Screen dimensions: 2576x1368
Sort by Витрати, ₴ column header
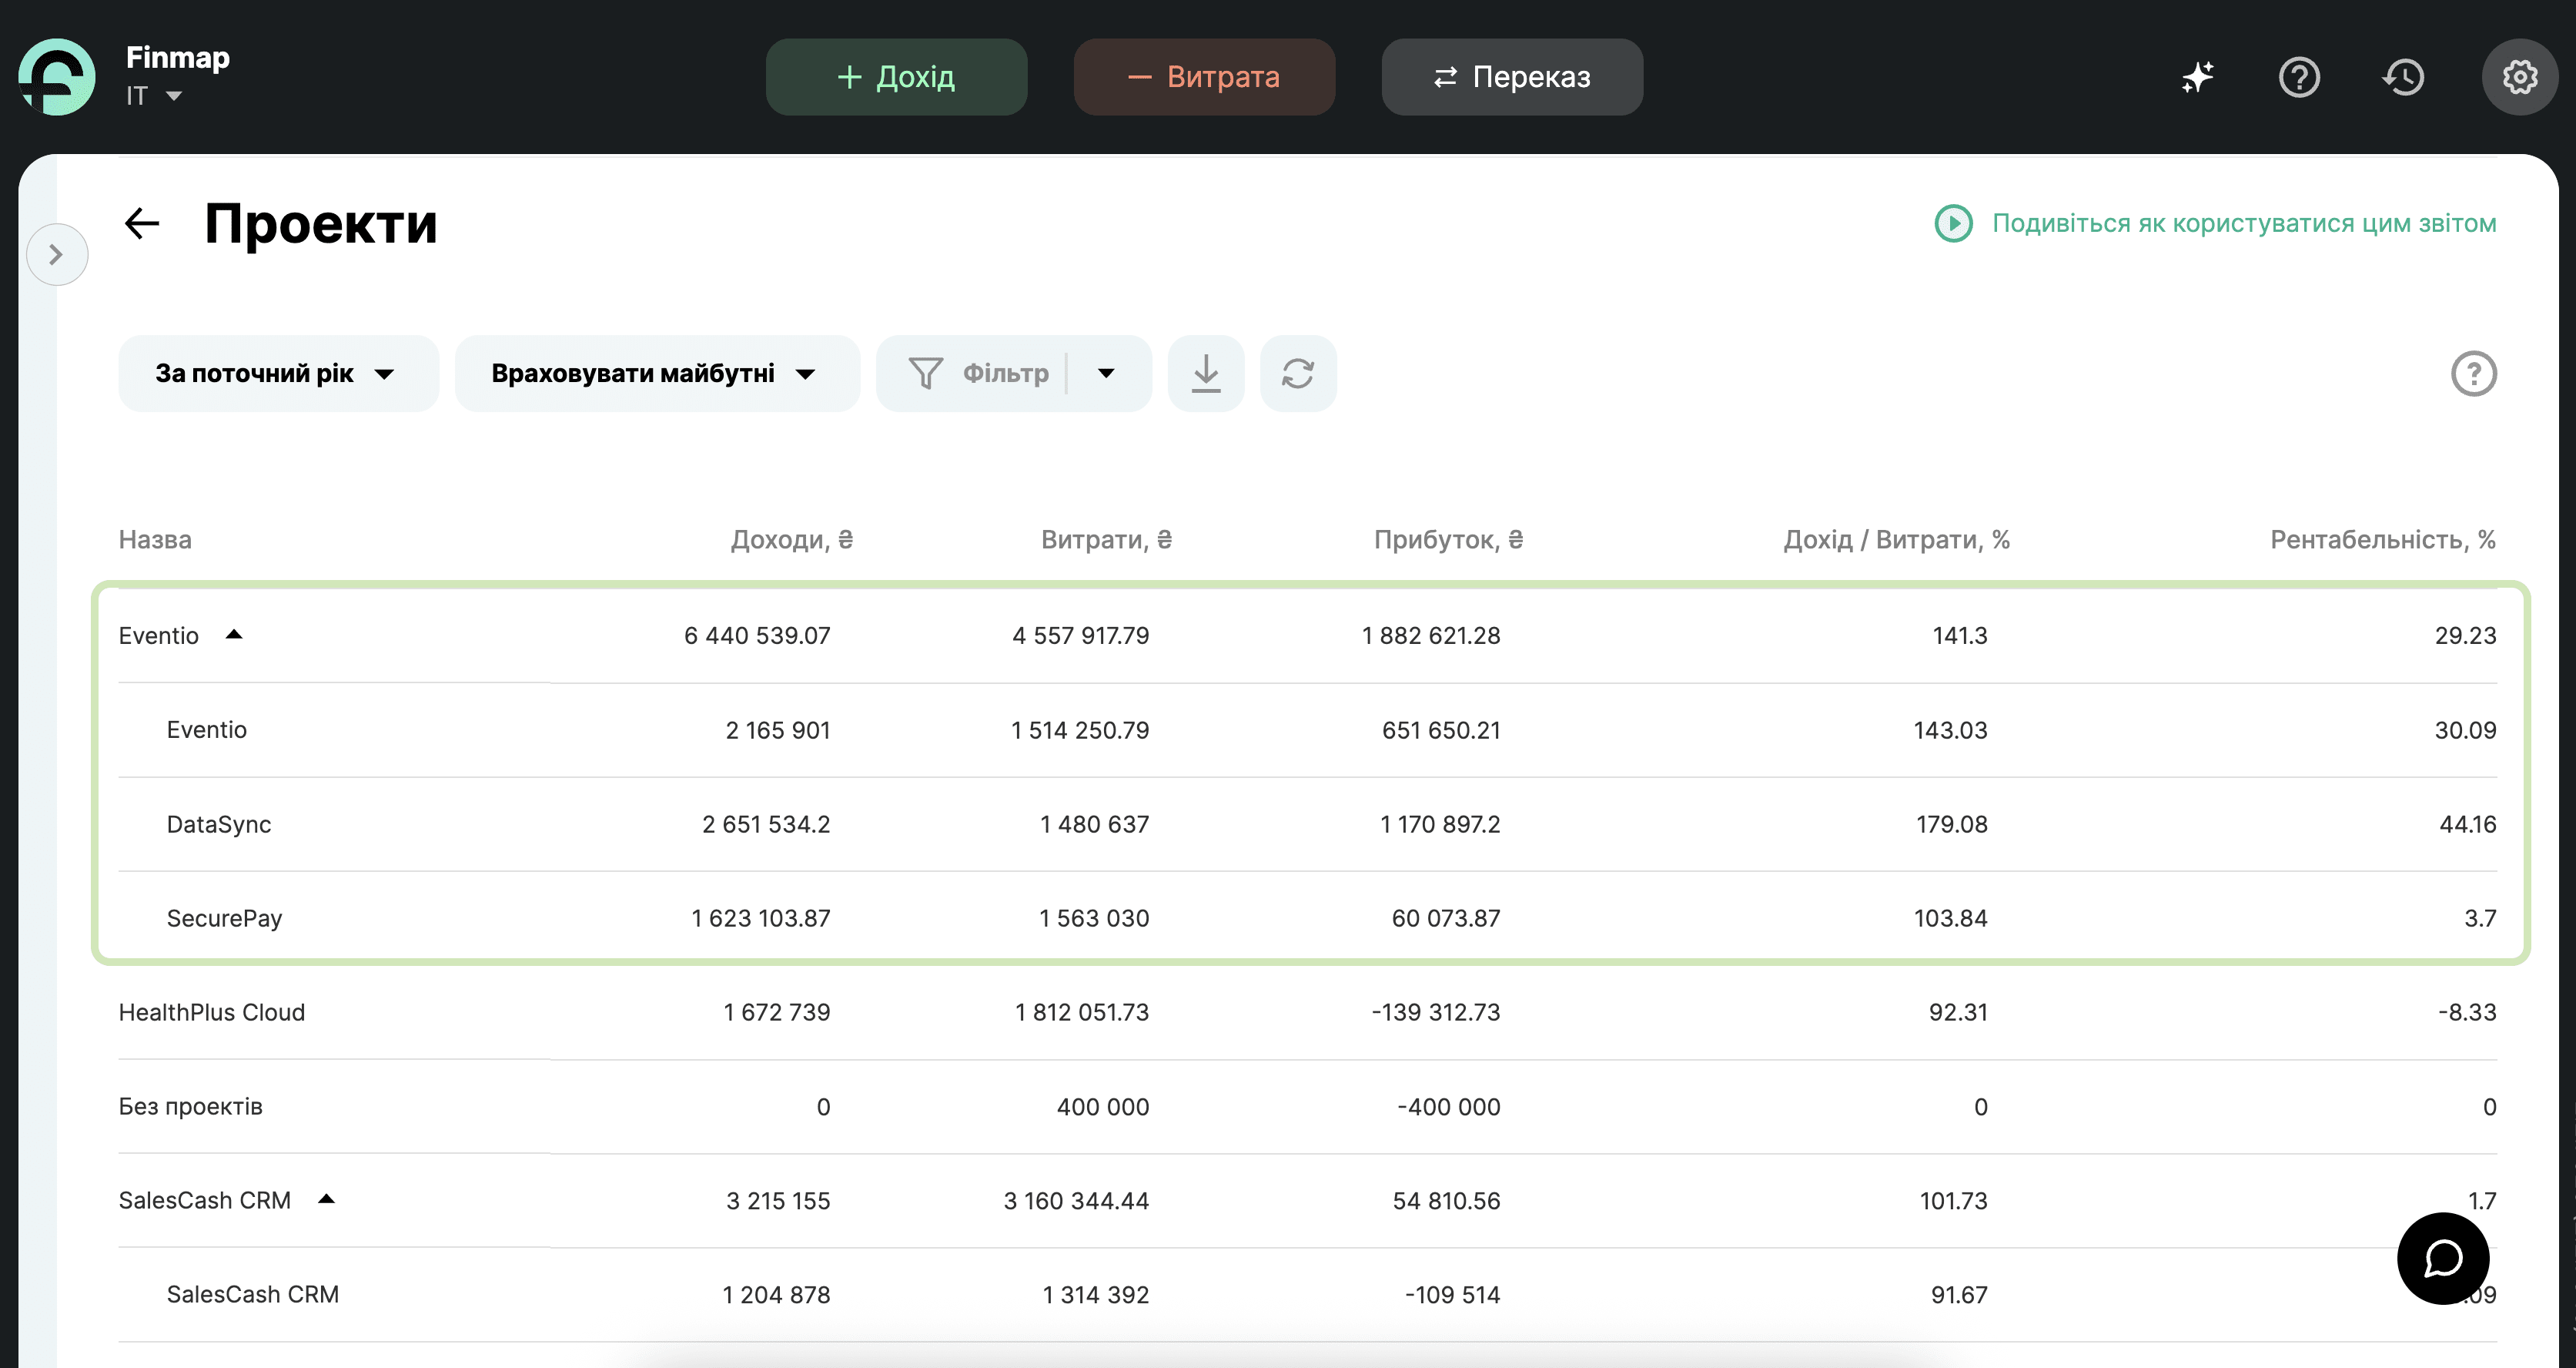coord(1106,539)
